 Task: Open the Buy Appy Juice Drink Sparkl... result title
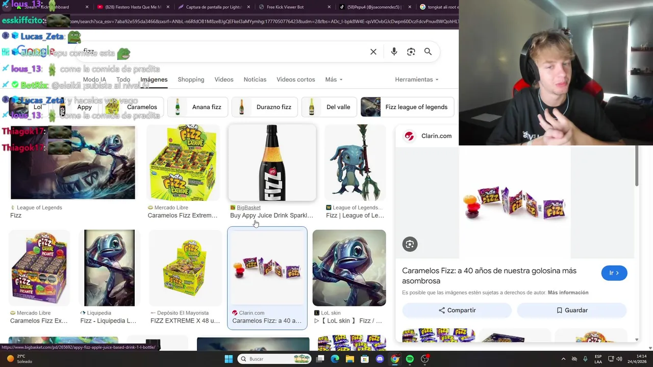[271, 216]
